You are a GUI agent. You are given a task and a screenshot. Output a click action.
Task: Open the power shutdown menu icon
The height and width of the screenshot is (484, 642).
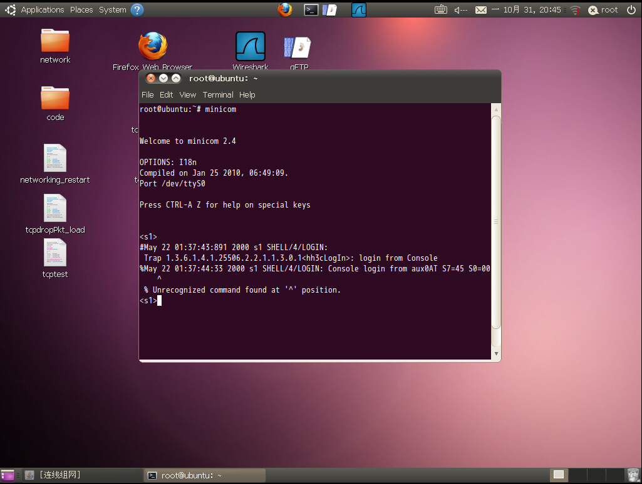[x=631, y=9]
